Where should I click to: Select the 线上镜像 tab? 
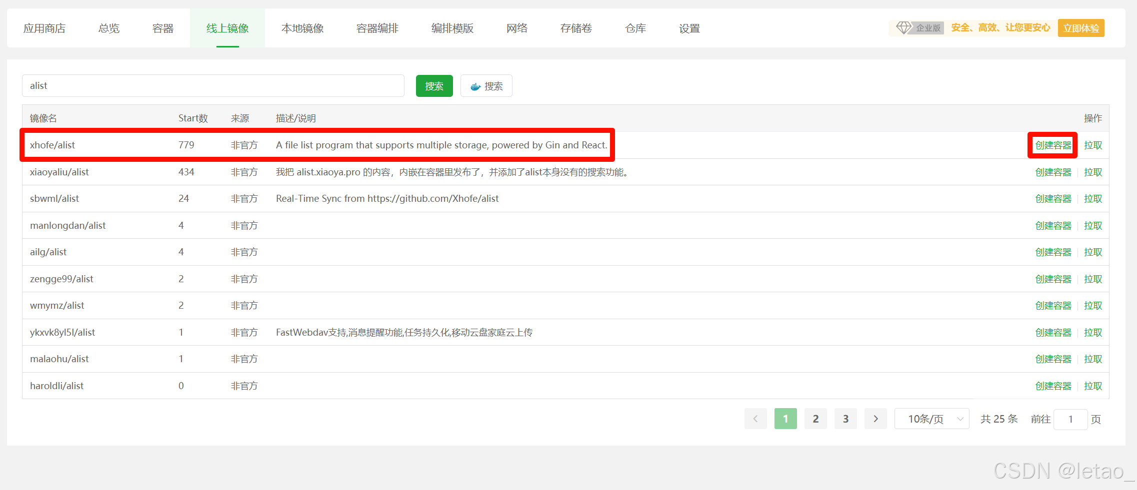pyautogui.click(x=227, y=28)
